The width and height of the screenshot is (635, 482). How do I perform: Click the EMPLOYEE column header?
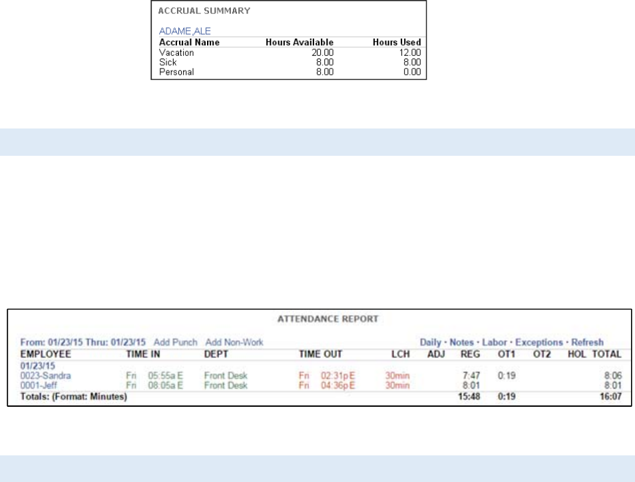click(45, 354)
